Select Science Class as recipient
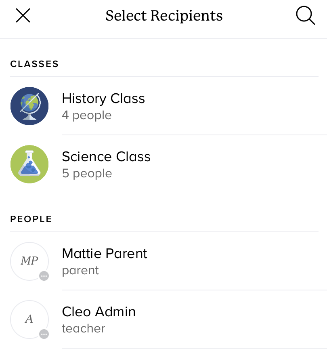Image resolution: width=327 pixels, height=349 pixels. [106, 157]
